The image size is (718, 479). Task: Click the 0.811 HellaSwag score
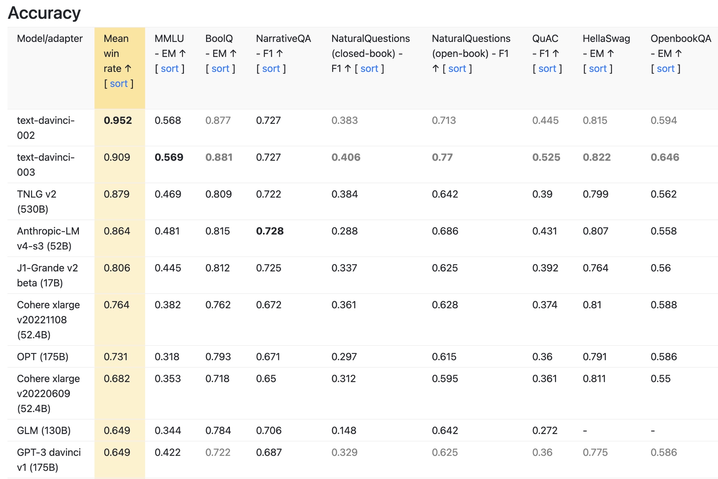[x=594, y=378]
